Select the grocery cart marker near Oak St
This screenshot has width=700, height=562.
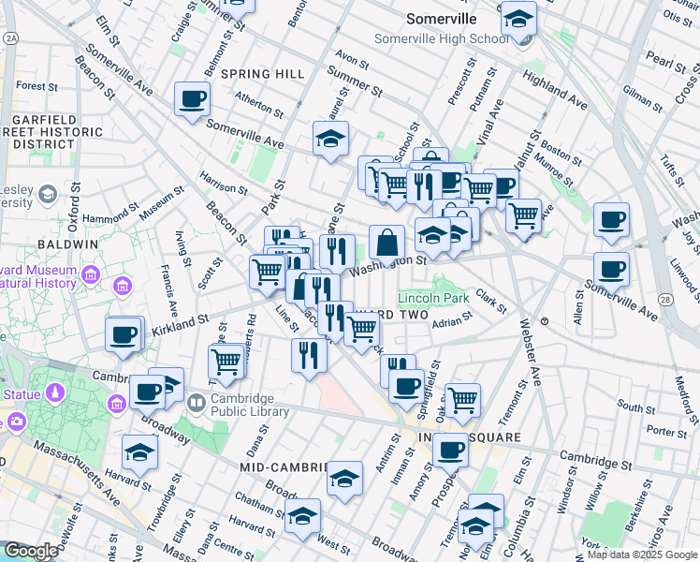[463, 402]
